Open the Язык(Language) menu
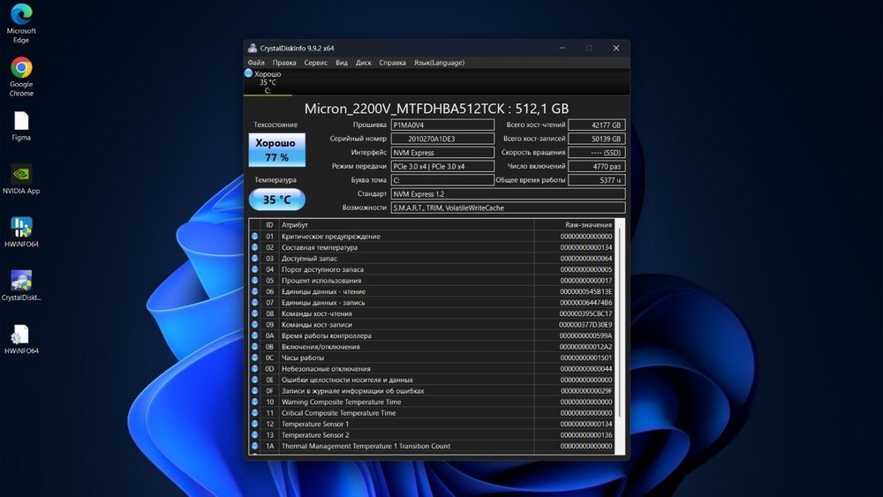The width and height of the screenshot is (883, 497). coord(439,63)
